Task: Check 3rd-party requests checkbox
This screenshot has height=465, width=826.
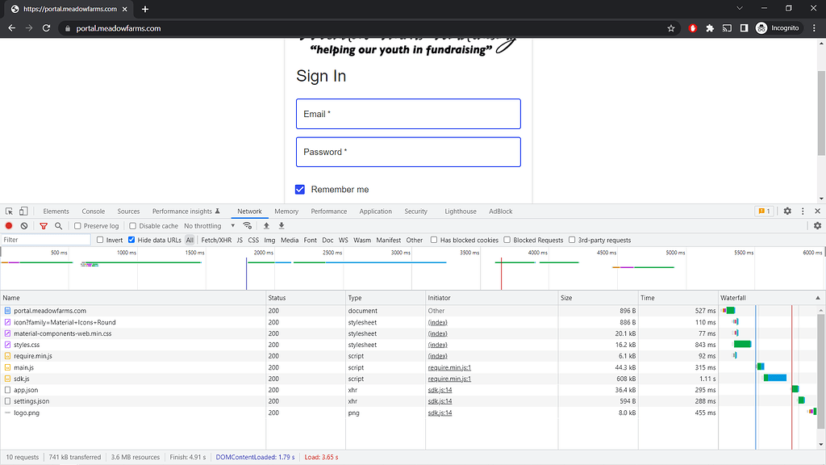Action: [572, 240]
